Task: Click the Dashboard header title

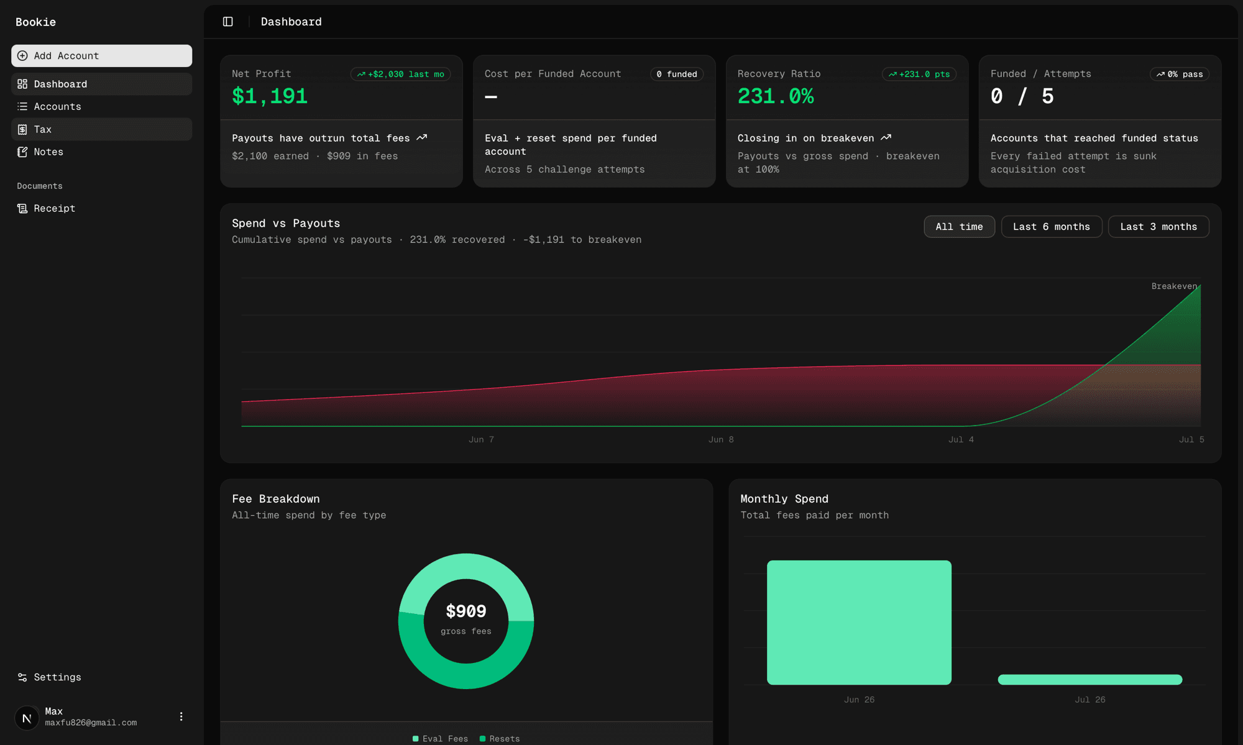Action: click(291, 22)
